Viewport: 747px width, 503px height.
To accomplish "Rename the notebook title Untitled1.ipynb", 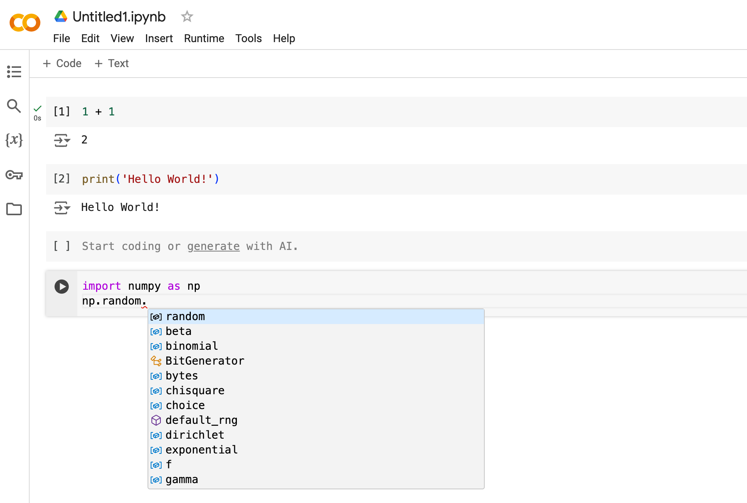I will point(119,17).
